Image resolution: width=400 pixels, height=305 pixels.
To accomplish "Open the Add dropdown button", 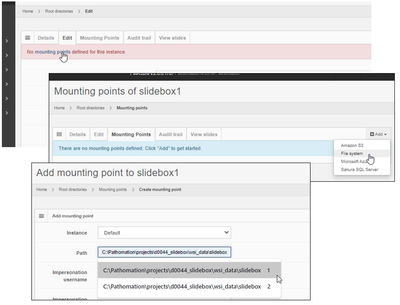I will click(x=378, y=134).
